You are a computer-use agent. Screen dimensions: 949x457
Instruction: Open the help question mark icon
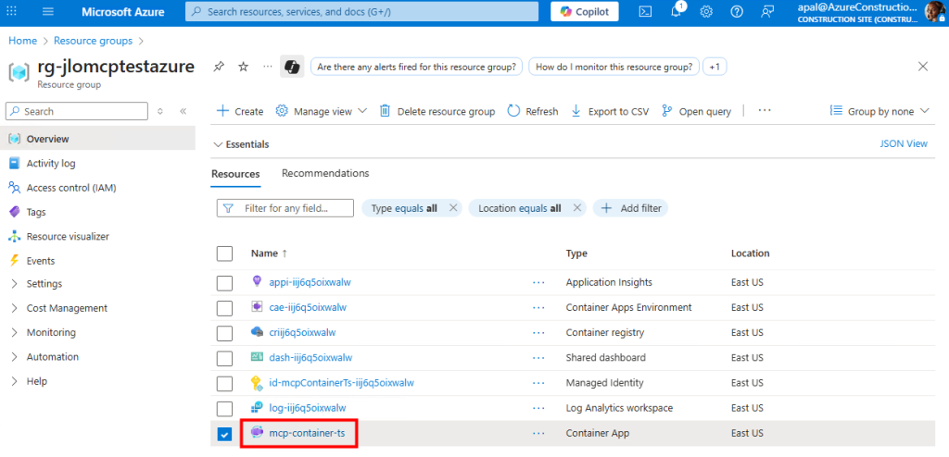[x=737, y=11]
